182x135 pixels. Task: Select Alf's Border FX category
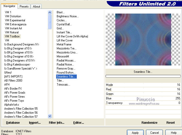tap(13, 89)
